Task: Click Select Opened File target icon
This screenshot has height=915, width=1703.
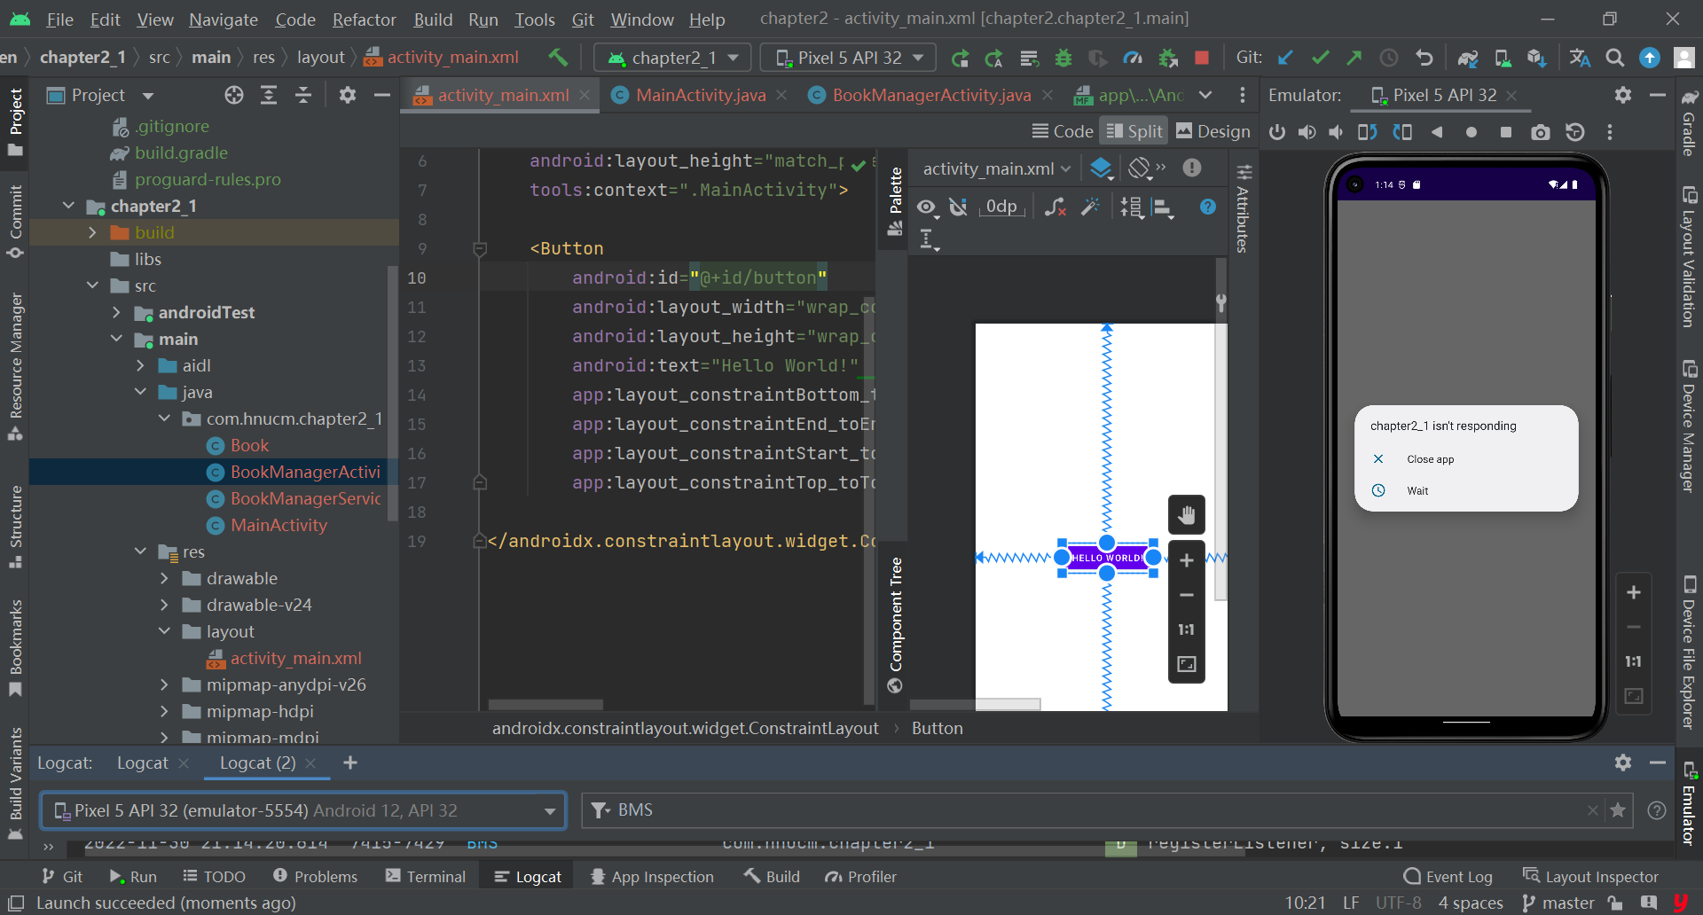Action: coord(234,95)
